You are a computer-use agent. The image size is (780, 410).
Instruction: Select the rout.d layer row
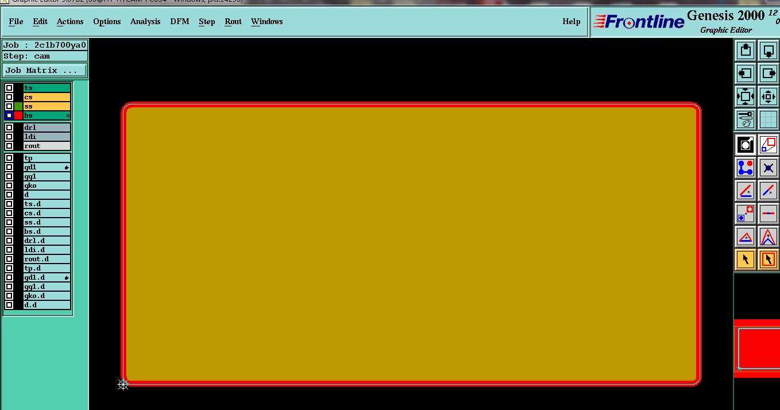[x=47, y=259]
